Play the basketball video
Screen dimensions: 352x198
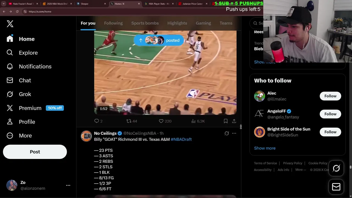165,73
